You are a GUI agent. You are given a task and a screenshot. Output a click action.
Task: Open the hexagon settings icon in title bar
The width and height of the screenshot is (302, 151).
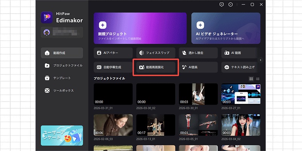tap(231, 5)
